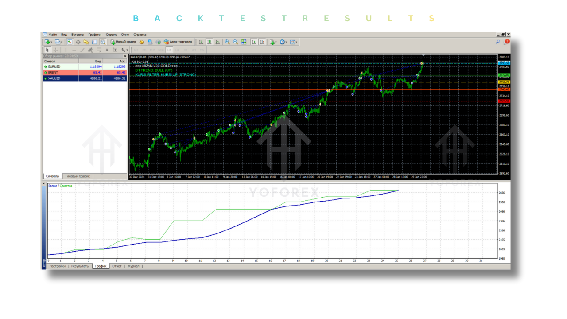Open the Сервис menu
This screenshot has width=567, height=319.
pyautogui.click(x=111, y=35)
